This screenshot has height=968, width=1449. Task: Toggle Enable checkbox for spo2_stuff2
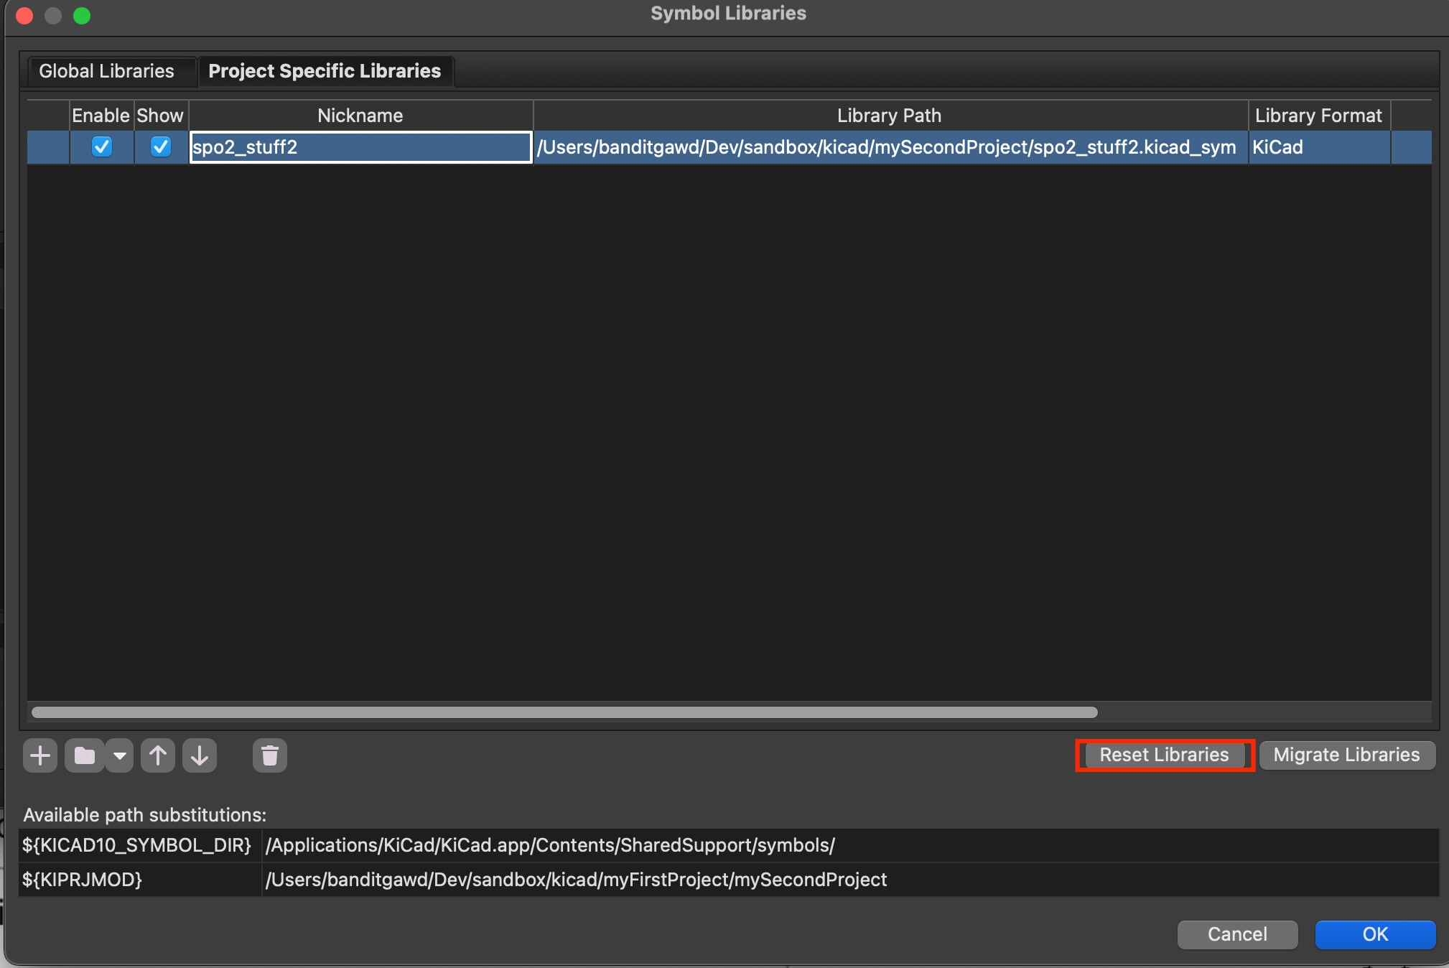point(102,147)
